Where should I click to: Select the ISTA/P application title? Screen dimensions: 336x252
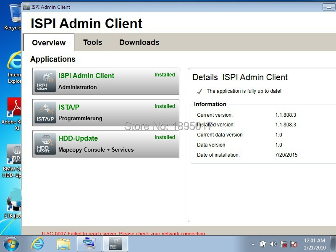69,107
